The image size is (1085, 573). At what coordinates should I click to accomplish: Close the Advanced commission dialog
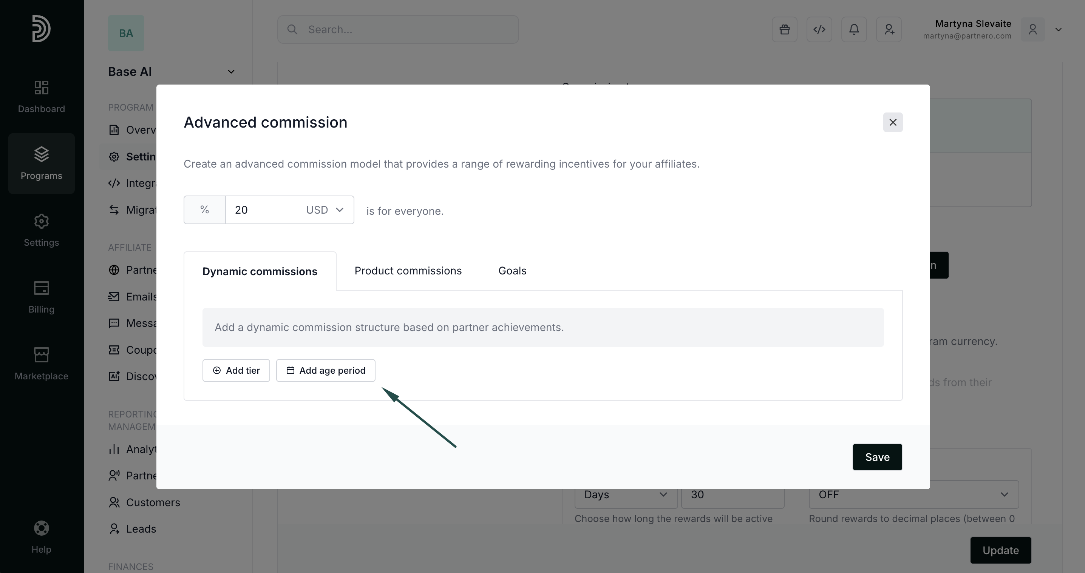(892, 122)
